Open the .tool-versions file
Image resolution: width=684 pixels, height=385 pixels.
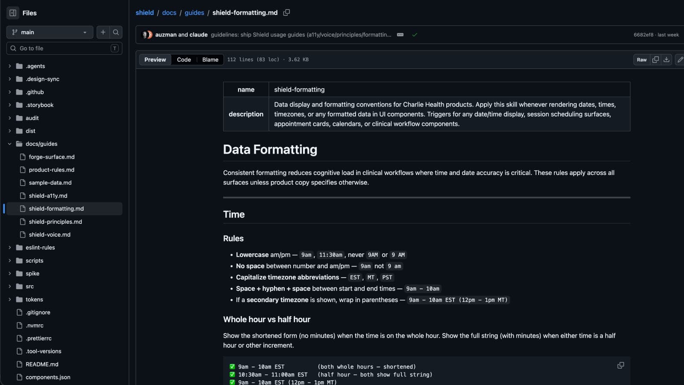[x=44, y=351]
